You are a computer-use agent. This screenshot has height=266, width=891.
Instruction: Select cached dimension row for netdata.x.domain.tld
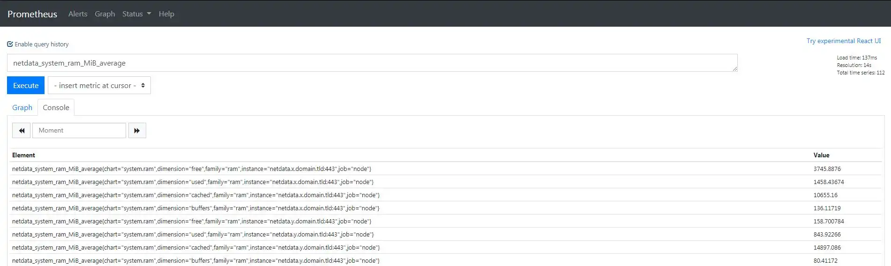click(446, 195)
